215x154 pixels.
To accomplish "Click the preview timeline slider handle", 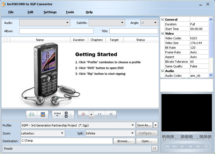I will pyautogui.click(x=165, y=139).
